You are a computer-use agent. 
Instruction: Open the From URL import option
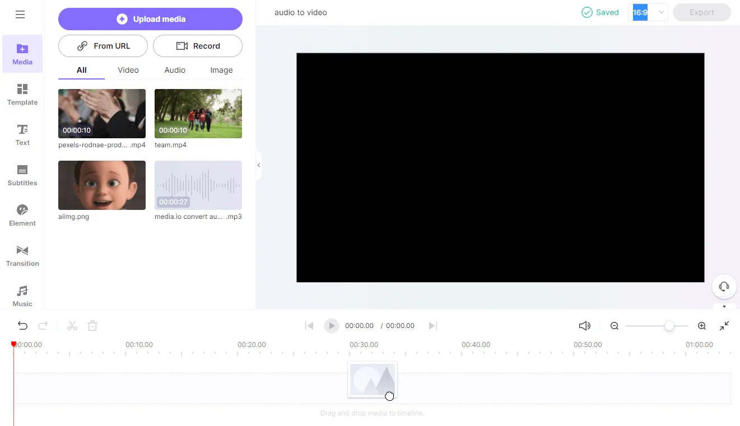point(103,46)
